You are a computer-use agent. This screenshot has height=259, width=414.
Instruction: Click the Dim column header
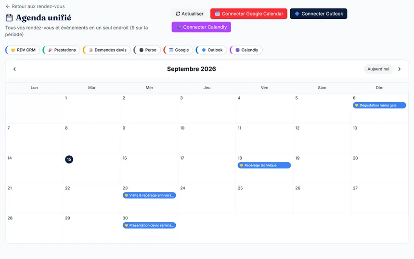[380, 88]
